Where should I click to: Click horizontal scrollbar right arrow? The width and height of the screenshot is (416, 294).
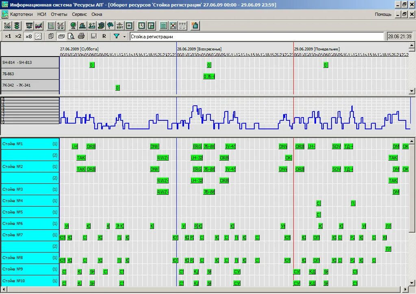pyautogui.click(x=405, y=289)
